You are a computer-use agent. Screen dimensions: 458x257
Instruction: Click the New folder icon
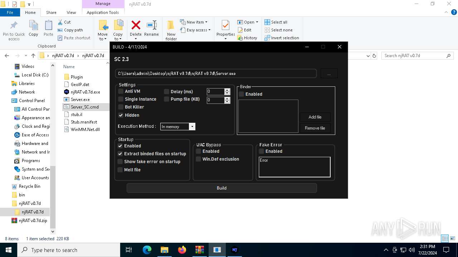[171, 26]
